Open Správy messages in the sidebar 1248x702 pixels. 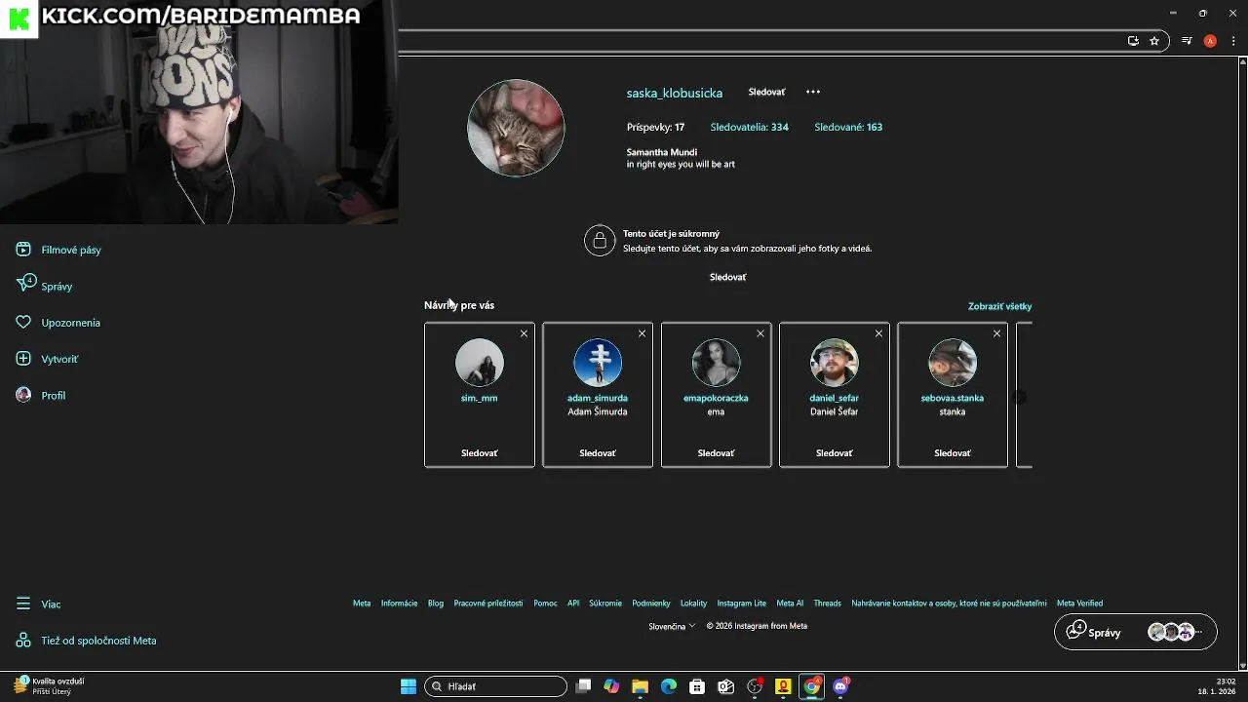coord(45,286)
